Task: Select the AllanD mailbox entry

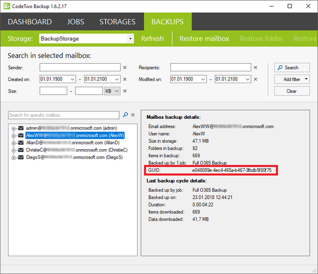Action: [x=73, y=143]
